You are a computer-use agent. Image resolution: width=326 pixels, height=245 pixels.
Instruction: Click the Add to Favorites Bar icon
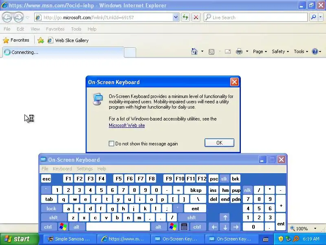click(41, 40)
